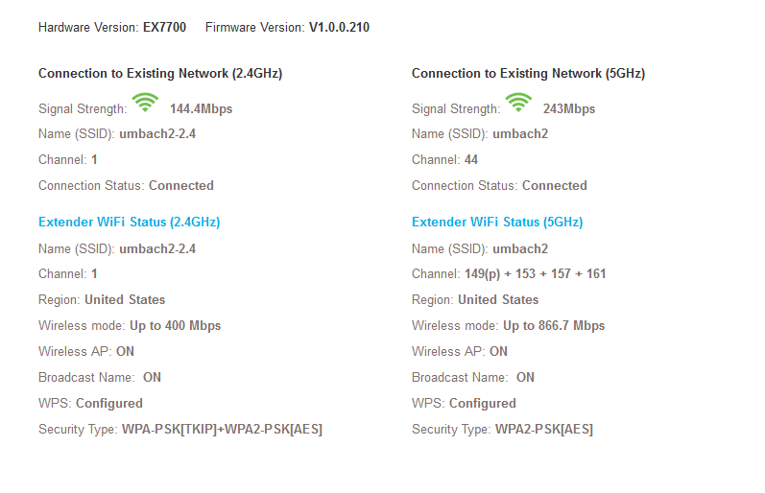Select the Up to 866.7 Mbps wireless mode

point(554,326)
